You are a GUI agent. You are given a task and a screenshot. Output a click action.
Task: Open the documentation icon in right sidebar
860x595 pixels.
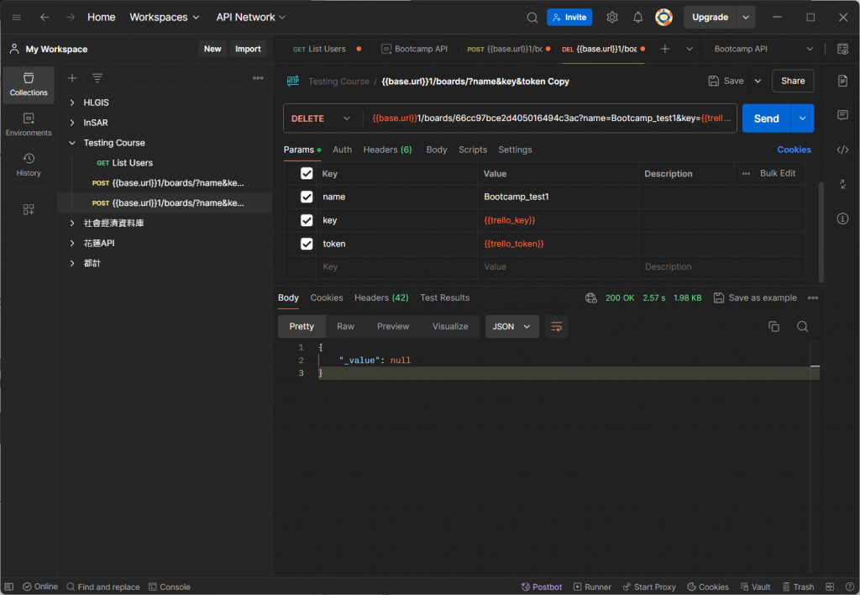(842, 82)
